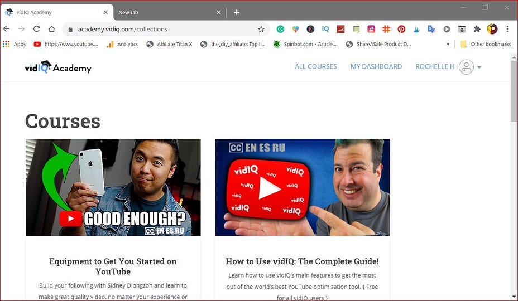518x301 pixels.
Task: Open the Chrome three-dot menu
Action: coord(507,29)
